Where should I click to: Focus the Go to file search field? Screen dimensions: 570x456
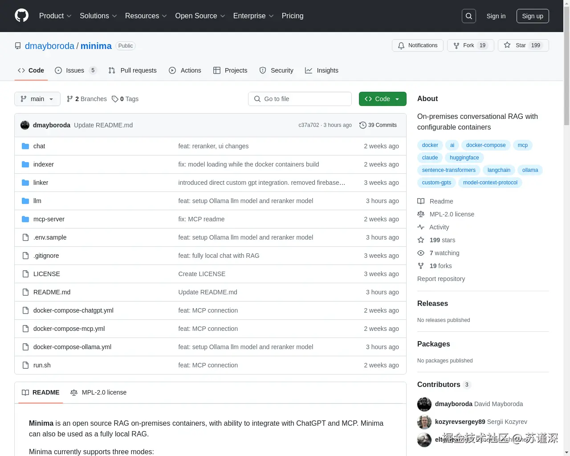(300, 99)
